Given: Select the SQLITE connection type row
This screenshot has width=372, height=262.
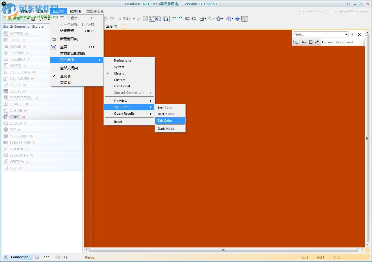Looking at the screenshot, I should click(x=42, y=91).
